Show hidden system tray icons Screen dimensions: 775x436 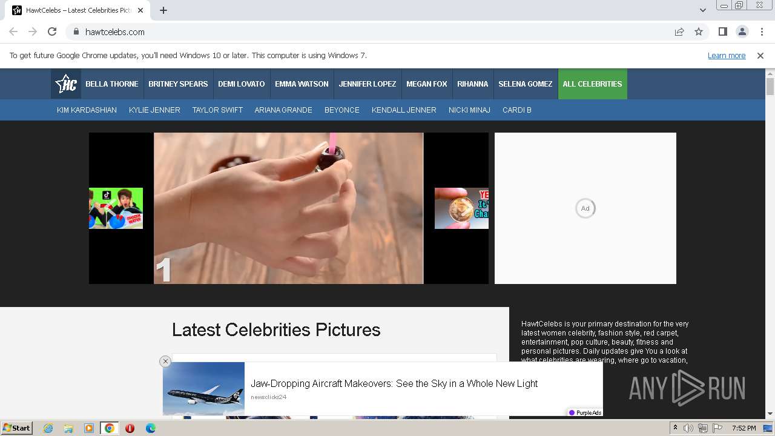tap(675, 428)
